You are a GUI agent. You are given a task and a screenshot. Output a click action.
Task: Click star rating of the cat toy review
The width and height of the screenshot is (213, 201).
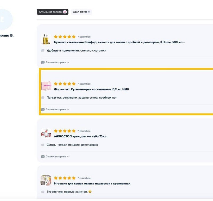click(65, 178)
